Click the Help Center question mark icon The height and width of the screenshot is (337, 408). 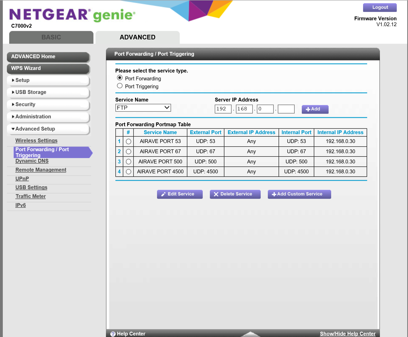click(x=113, y=334)
